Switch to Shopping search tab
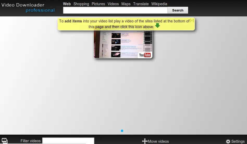The width and height of the screenshot is (247, 144). [81, 4]
